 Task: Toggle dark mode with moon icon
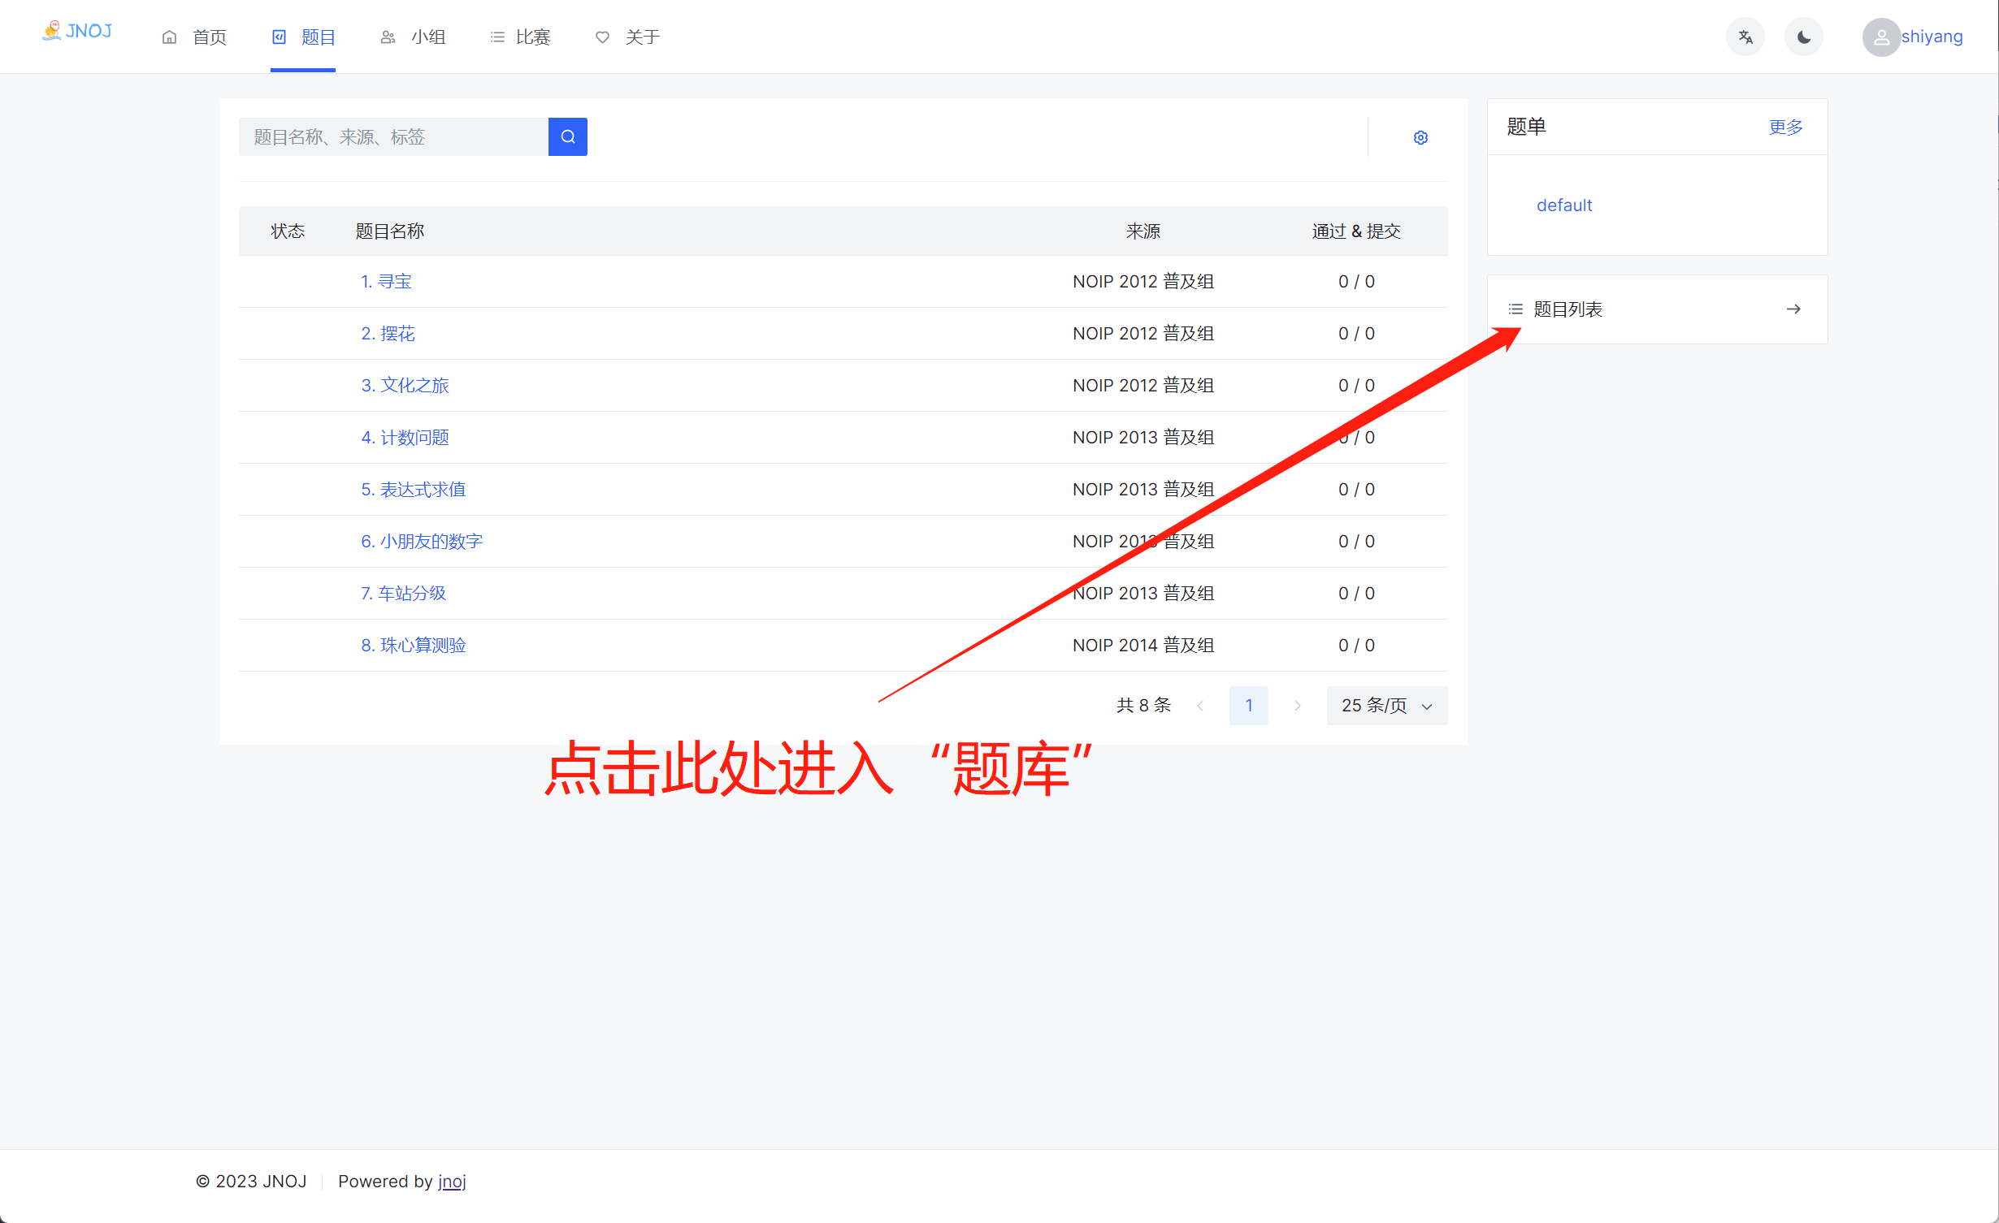point(1804,37)
